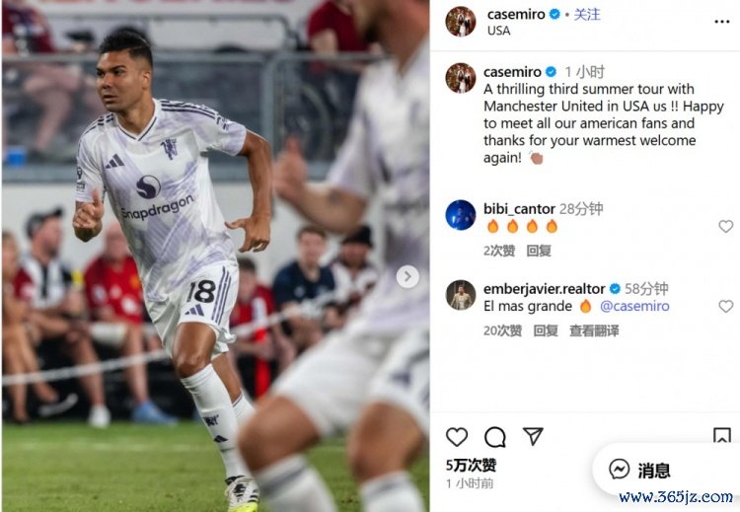
Task: Reply to bibi_cantor's comment
Action: point(539,251)
